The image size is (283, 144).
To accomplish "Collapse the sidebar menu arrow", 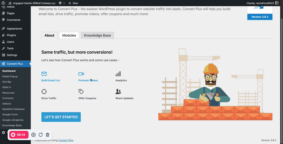I will 3,133.
